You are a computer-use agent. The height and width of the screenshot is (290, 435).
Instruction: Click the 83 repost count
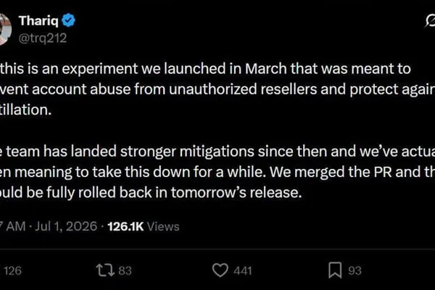pyautogui.click(x=125, y=270)
